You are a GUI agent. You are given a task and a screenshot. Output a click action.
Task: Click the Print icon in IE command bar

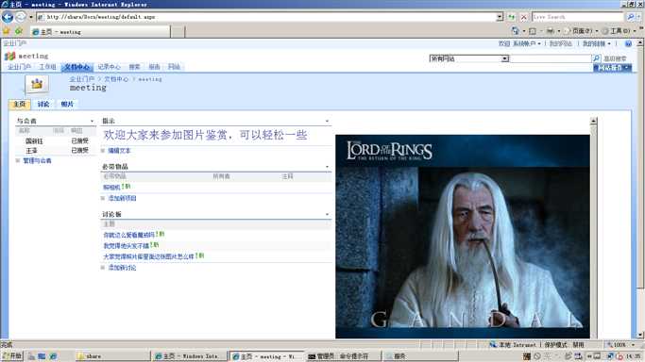(551, 31)
